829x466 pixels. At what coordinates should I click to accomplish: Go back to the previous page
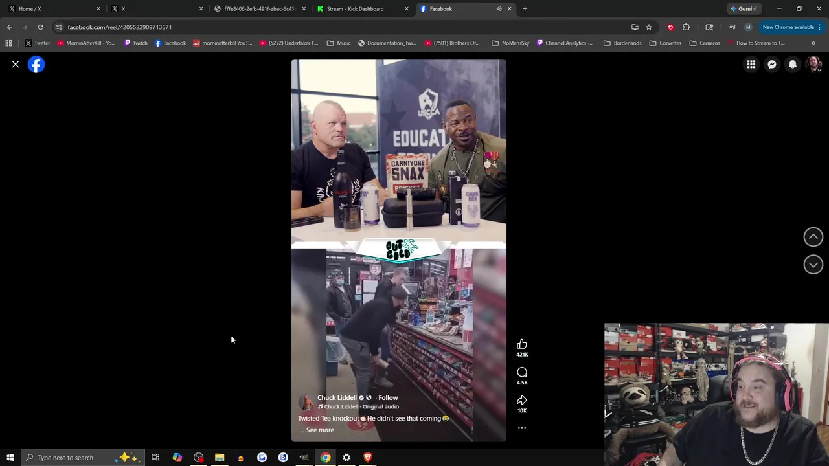[9, 27]
